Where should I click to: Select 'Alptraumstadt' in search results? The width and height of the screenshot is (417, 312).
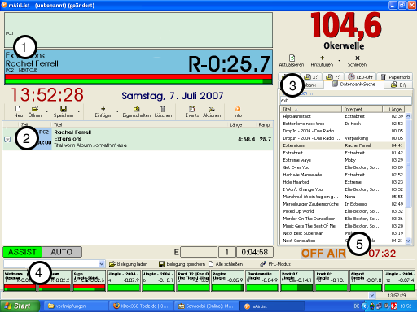click(x=343, y=116)
